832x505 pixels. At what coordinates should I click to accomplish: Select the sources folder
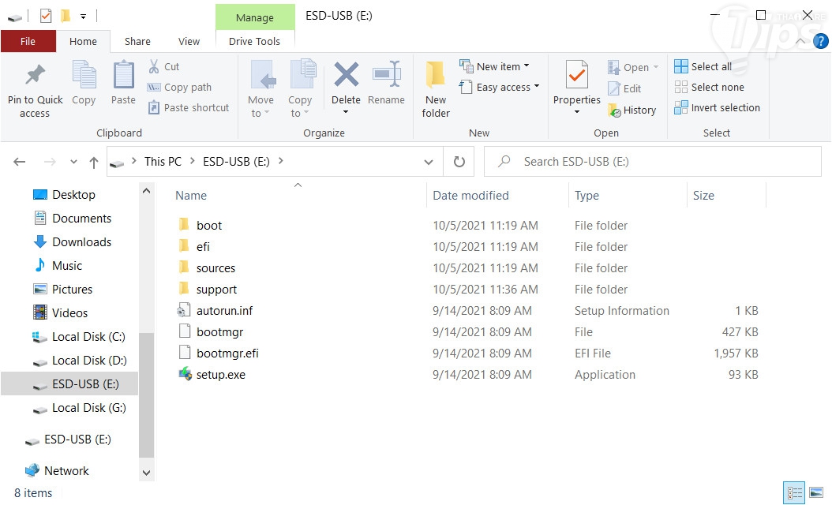point(215,267)
